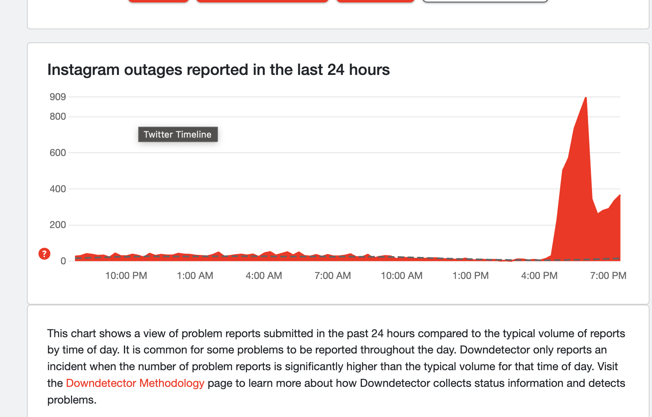Select the 10:00 PM time axis label
Screen dimensions: 652x417
click(x=126, y=276)
